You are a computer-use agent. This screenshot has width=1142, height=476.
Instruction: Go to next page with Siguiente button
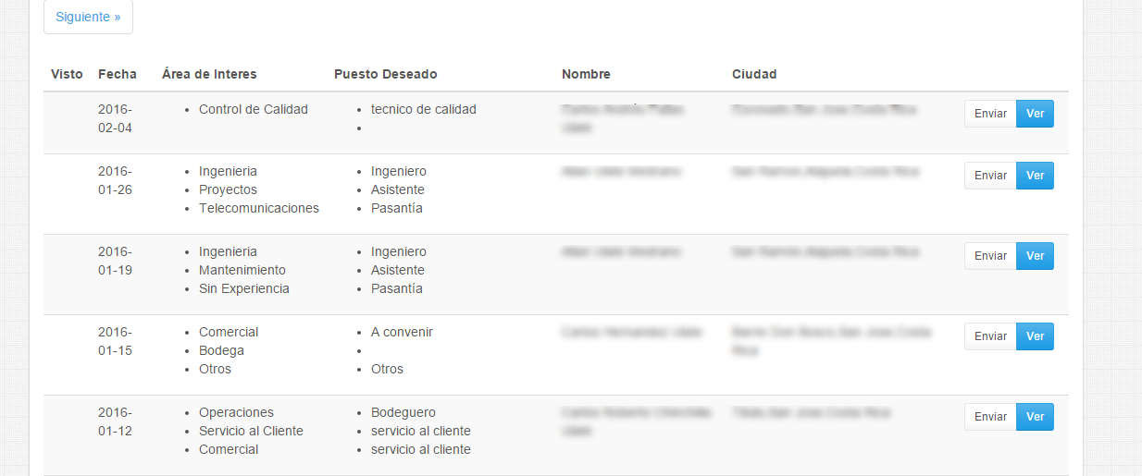tap(88, 18)
